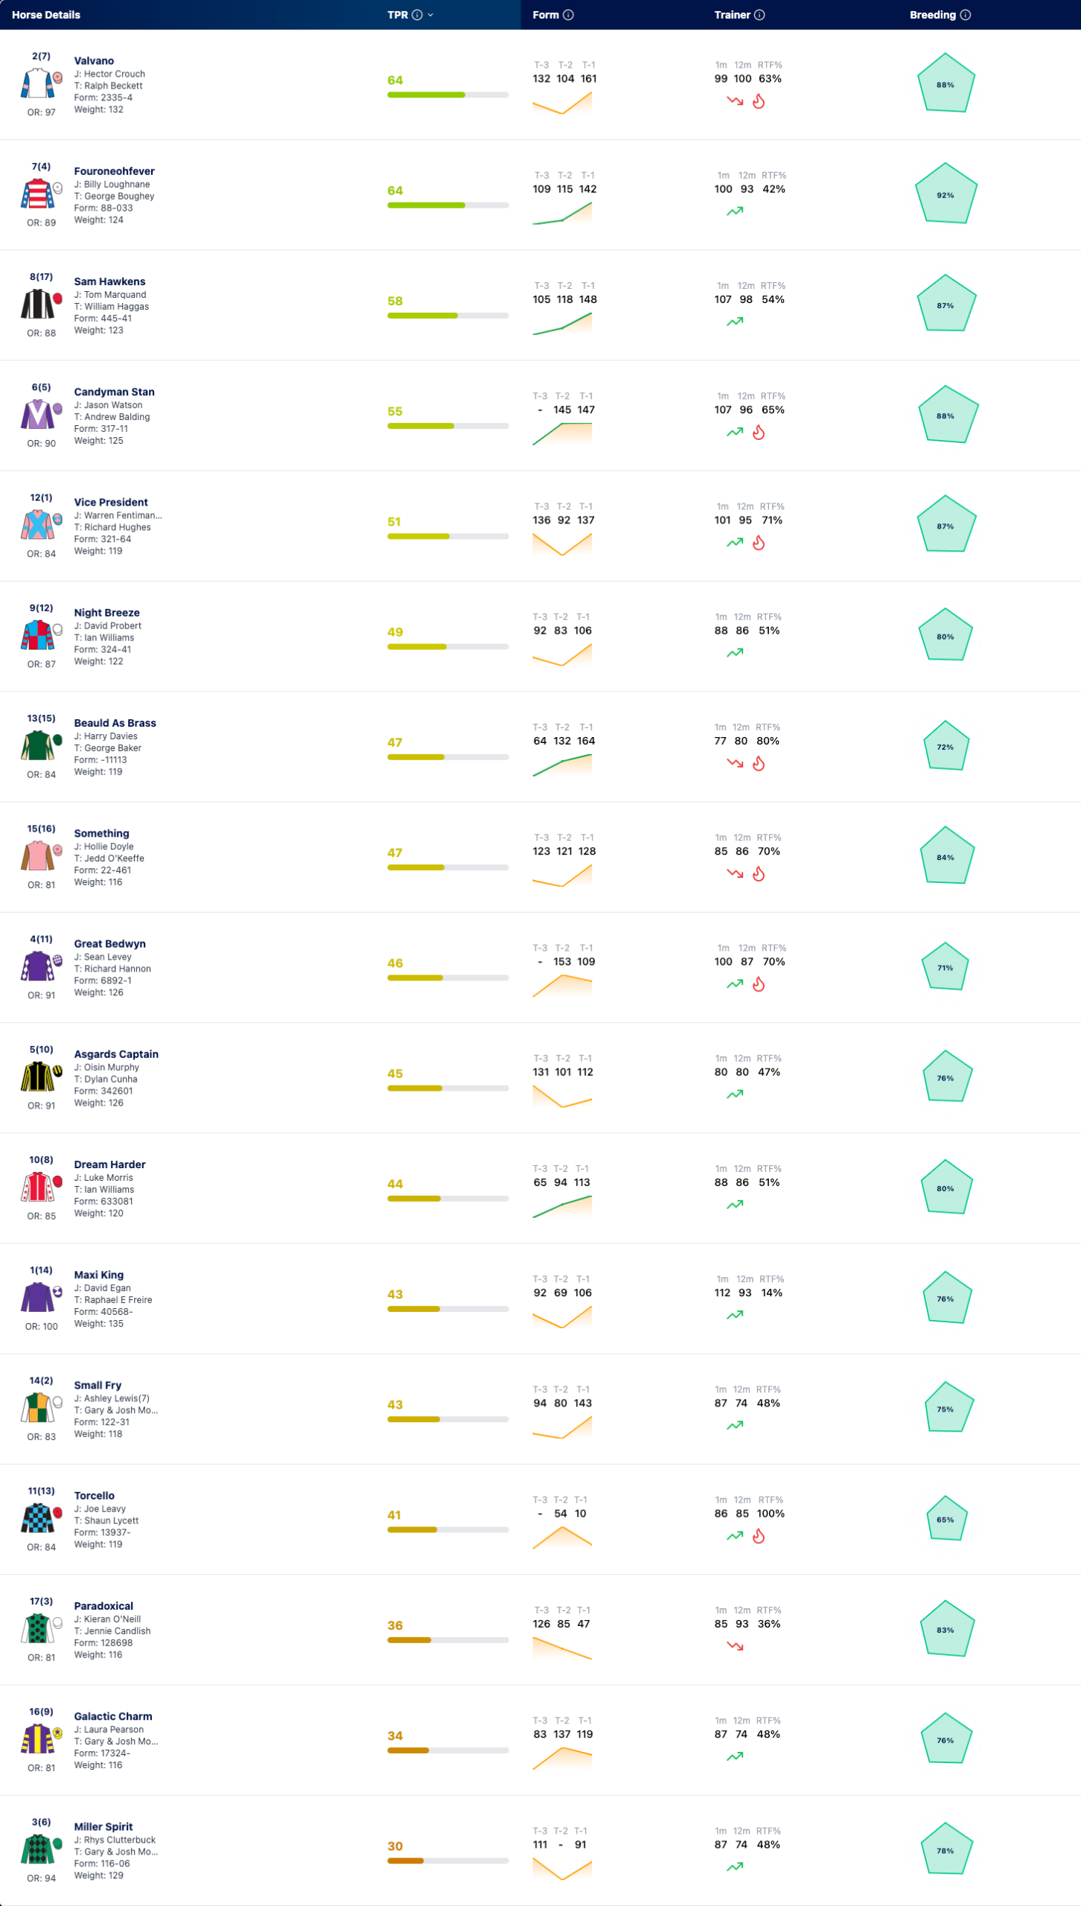The width and height of the screenshot is (1081, 1906).
Task: Click Paradoxical's red downward trend icon
Action: point(735,1646)
